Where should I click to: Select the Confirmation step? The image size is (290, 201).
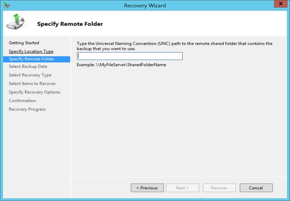tap(22, 101)
